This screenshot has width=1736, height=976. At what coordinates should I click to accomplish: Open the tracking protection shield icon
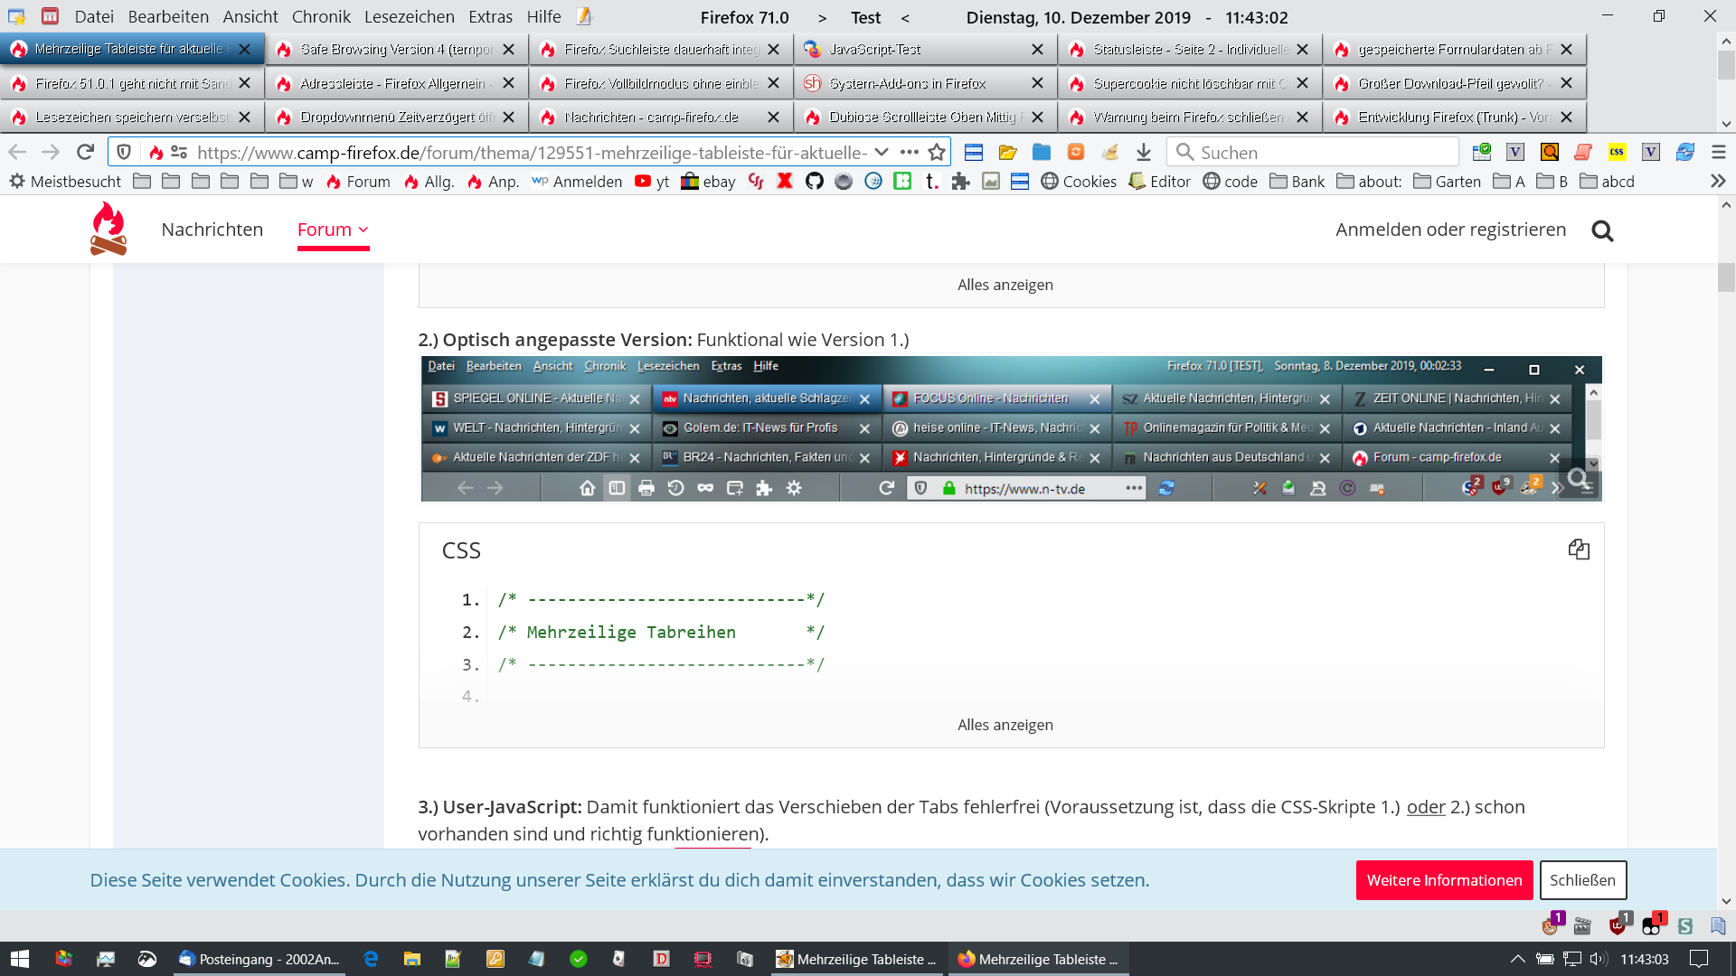pyautogui.click(x=125, y=152)
